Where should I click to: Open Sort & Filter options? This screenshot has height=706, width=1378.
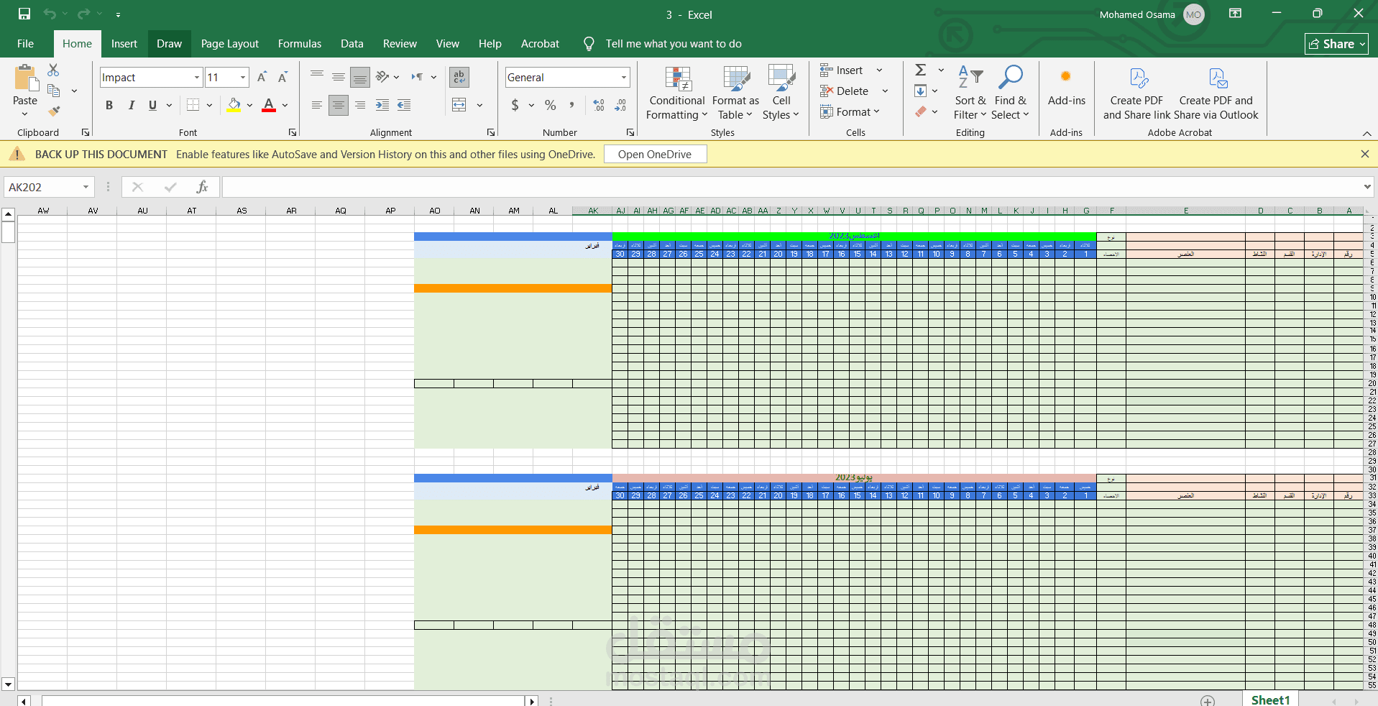pyautogui.click(x=970, y=93)
